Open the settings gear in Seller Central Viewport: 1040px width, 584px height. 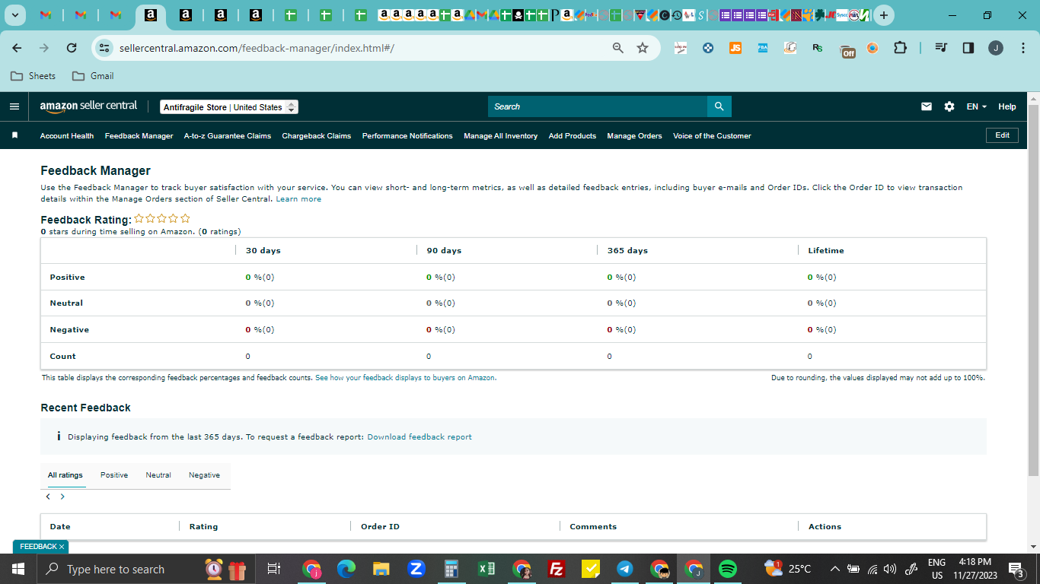[949, 106]
